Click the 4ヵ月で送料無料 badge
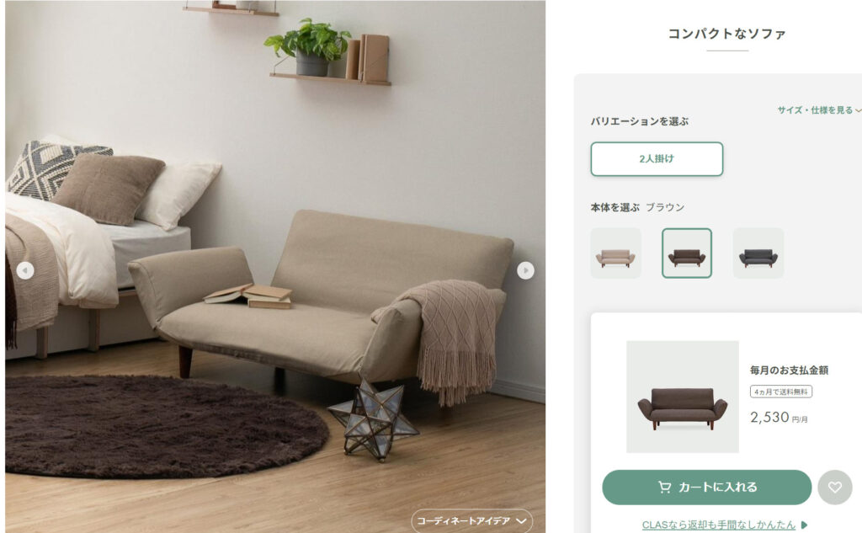This screenshot has height=533, width=862. [780, 392]
